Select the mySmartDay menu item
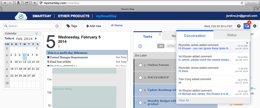This screenshot has height=108, width=260. point(106,16)
